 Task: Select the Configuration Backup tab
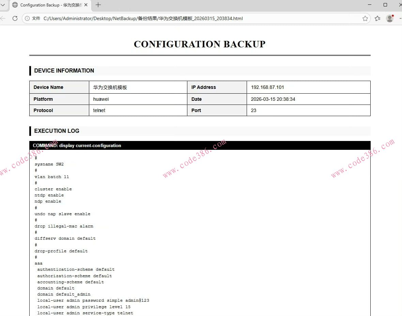[x=49, y=5]
